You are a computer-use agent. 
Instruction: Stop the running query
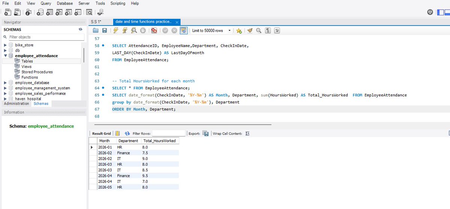[143, 31]
